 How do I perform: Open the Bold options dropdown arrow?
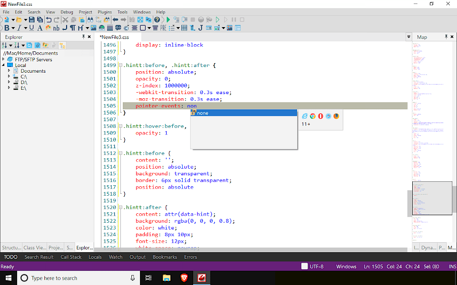(x=13, y=28)
